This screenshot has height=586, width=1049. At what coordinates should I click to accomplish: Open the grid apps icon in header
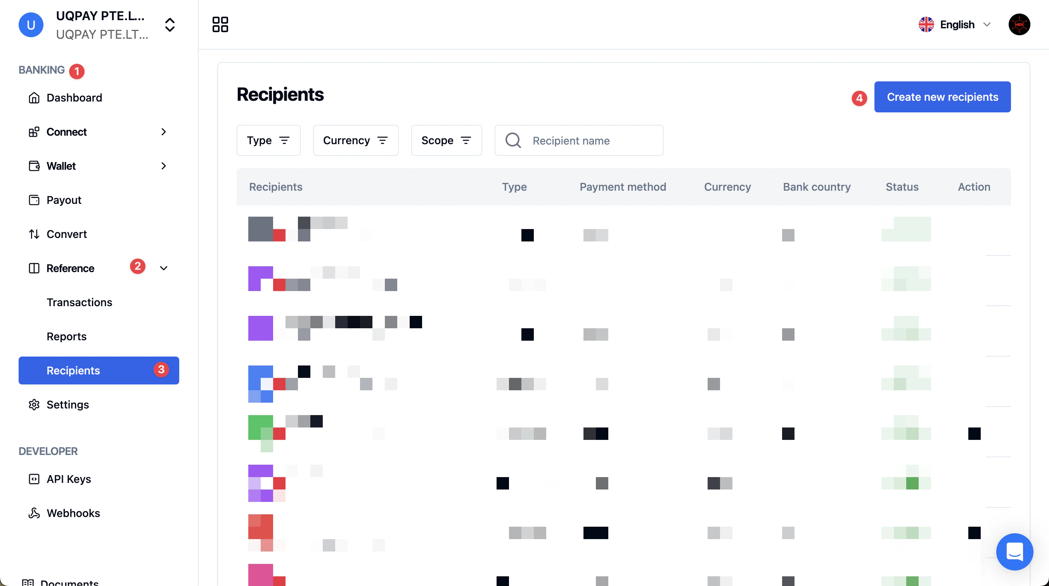point(220,24)
